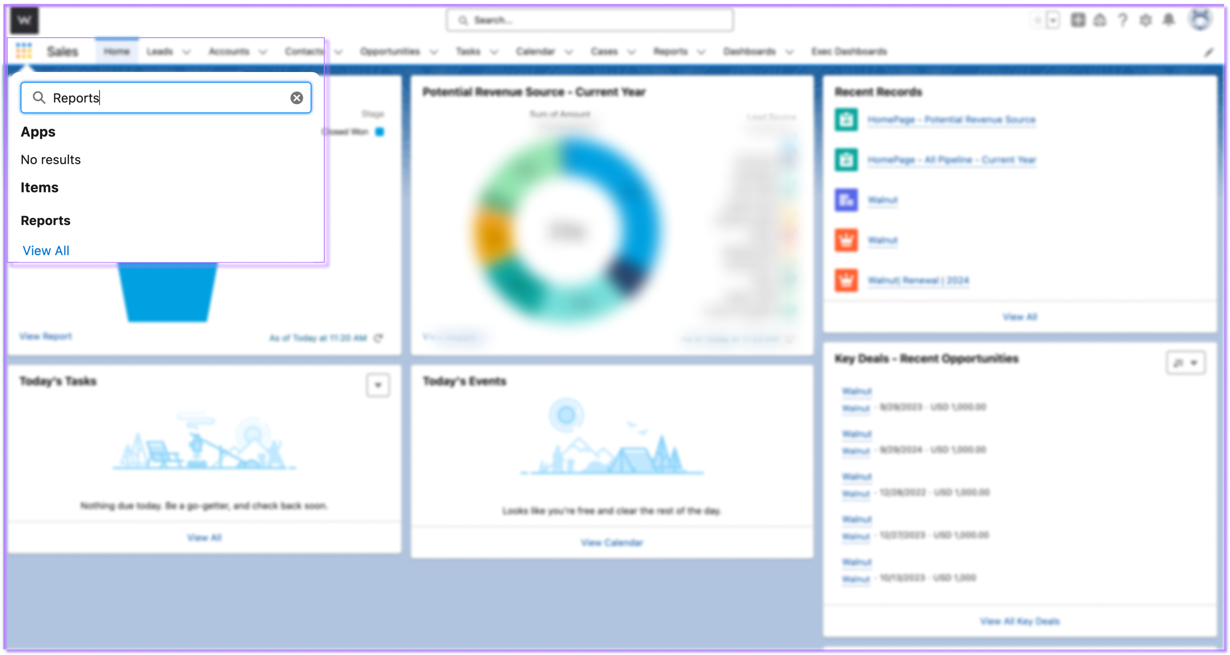
Task: Expand the Accounts tab dropdown chevron
Action: point(263,52)
